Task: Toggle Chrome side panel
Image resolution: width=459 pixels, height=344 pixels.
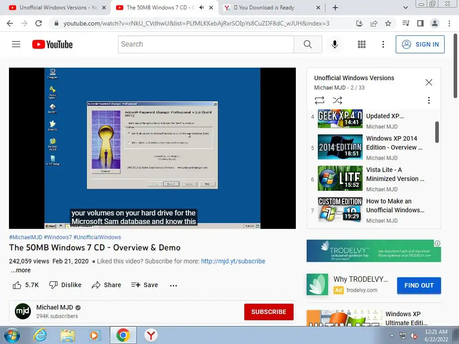Action: coord(420,23)
